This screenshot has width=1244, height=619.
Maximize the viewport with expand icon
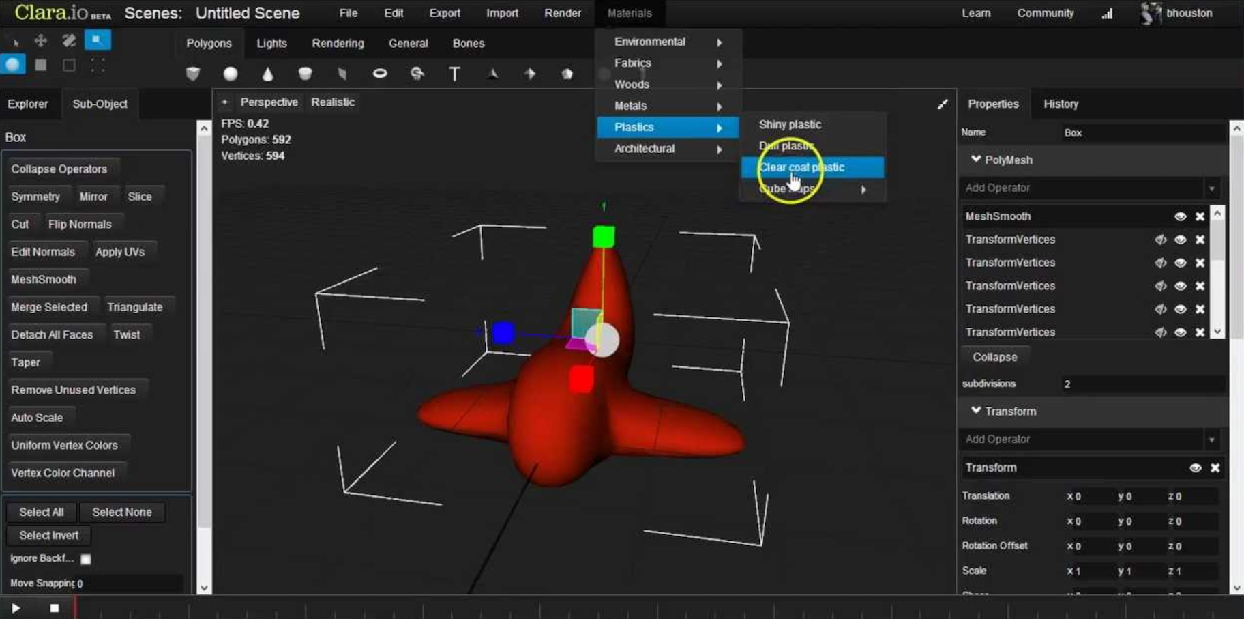[942, 104]
